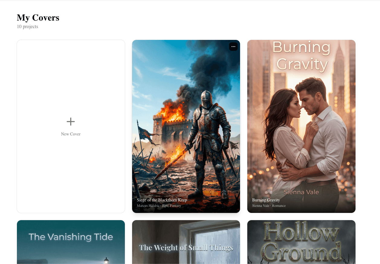Screen dimensions: 380x264
Task: Click the plus icon on the New Cover card
Action: (x=70, y=121)
